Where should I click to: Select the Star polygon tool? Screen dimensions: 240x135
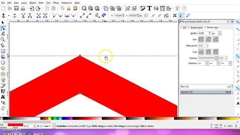pos(3,68)
